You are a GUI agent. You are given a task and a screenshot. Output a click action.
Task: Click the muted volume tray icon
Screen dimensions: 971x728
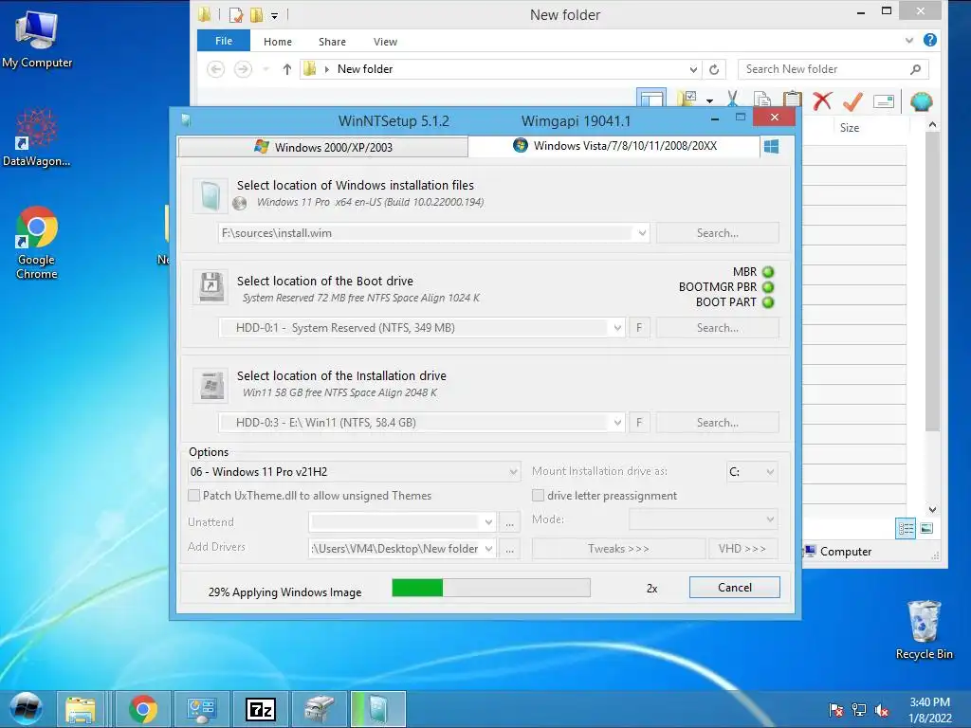pyautogui.click(x=882, y=710)
